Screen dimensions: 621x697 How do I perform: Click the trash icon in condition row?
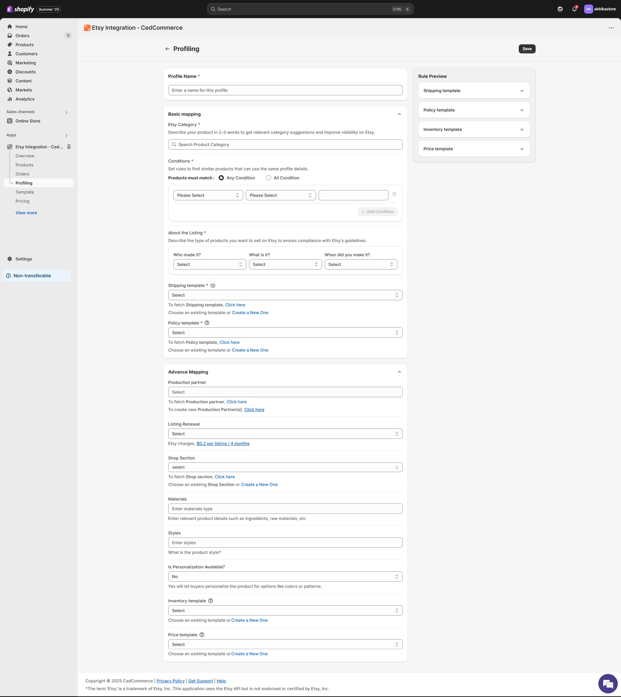click(394, 195)
